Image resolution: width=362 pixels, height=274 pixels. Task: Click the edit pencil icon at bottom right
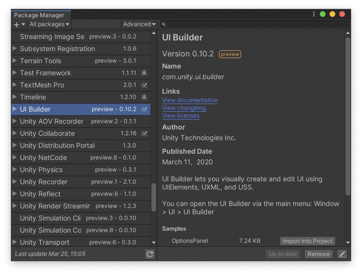[342, 254]
